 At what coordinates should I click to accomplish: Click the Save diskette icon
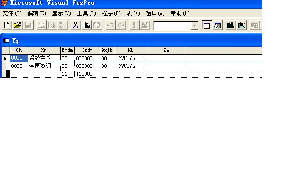[28, 25]
